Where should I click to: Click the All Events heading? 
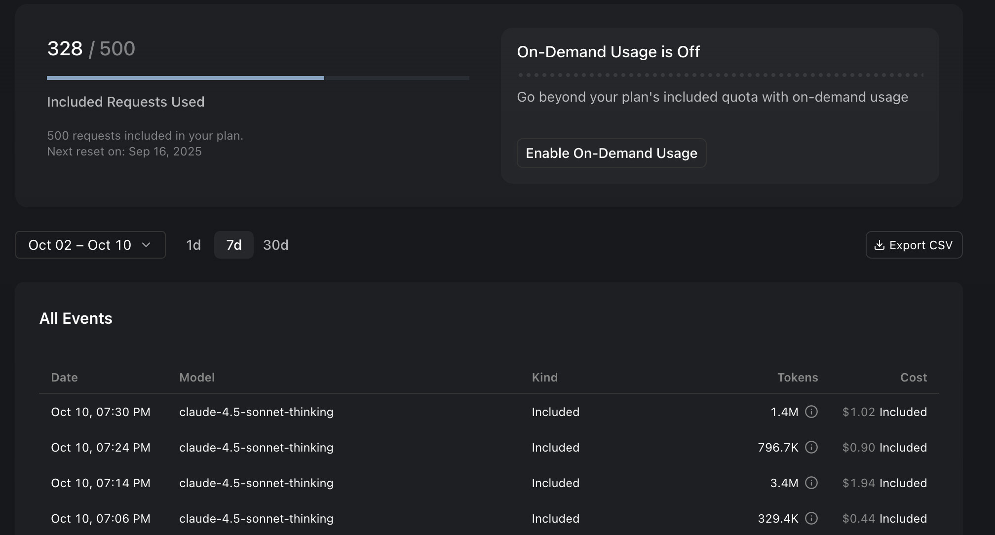(x=76, y=318)
